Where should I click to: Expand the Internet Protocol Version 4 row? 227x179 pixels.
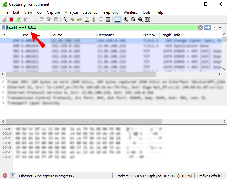(x=3, y=92)
